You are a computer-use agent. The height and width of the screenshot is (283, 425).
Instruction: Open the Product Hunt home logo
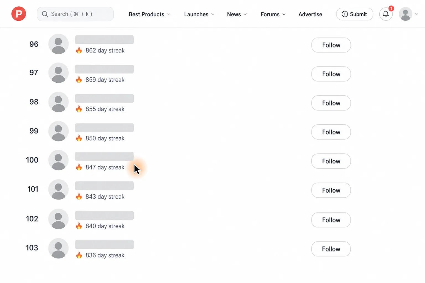[19, 14]
